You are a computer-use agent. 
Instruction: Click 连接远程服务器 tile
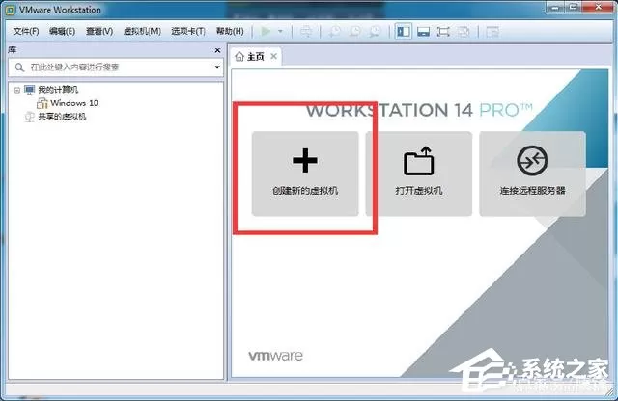[x=532, y=174]
